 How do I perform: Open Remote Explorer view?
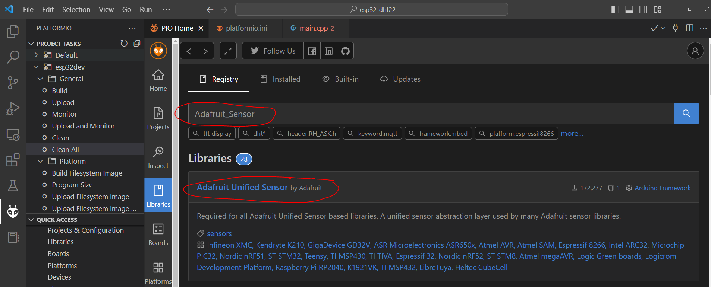pos(13,134)
